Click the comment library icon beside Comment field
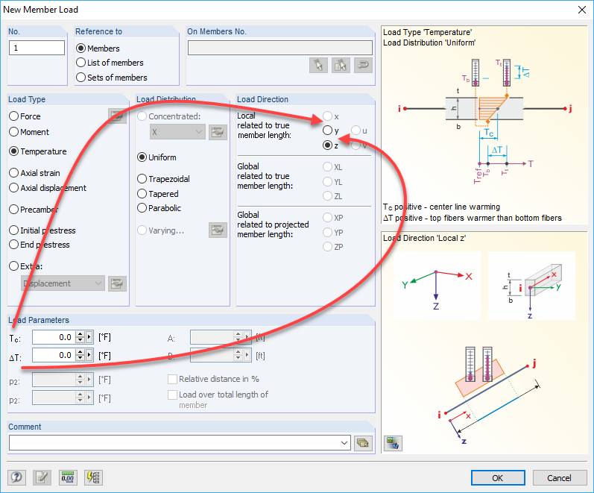 [x=363, y=442]
